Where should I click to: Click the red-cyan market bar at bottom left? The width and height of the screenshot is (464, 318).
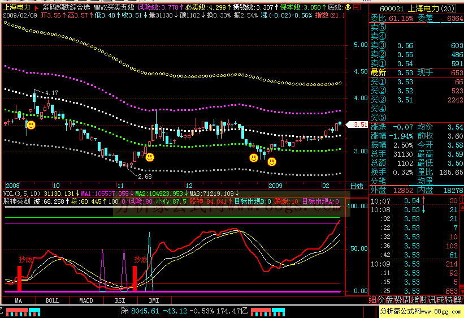pyautogui.click(x=23, y=312)
